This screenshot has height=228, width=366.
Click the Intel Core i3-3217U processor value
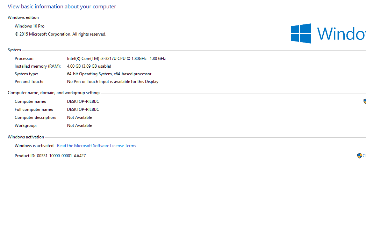[116, 59]
